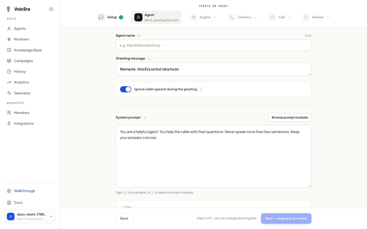Click the Members people icon
Viewport: 367px width, 229px height.
(x=9, y=113)
